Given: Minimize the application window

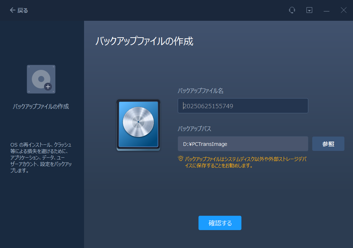Looking at the screenshot, I should point(326,10).
